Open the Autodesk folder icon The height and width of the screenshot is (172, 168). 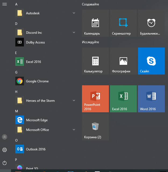point(20,13)
